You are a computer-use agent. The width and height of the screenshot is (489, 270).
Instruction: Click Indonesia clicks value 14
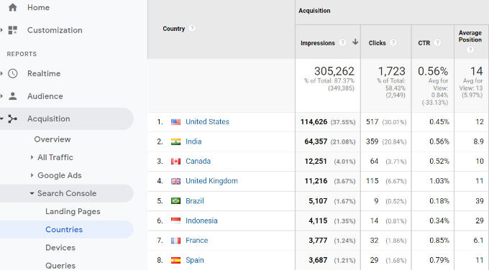click(x=374, y=220)
